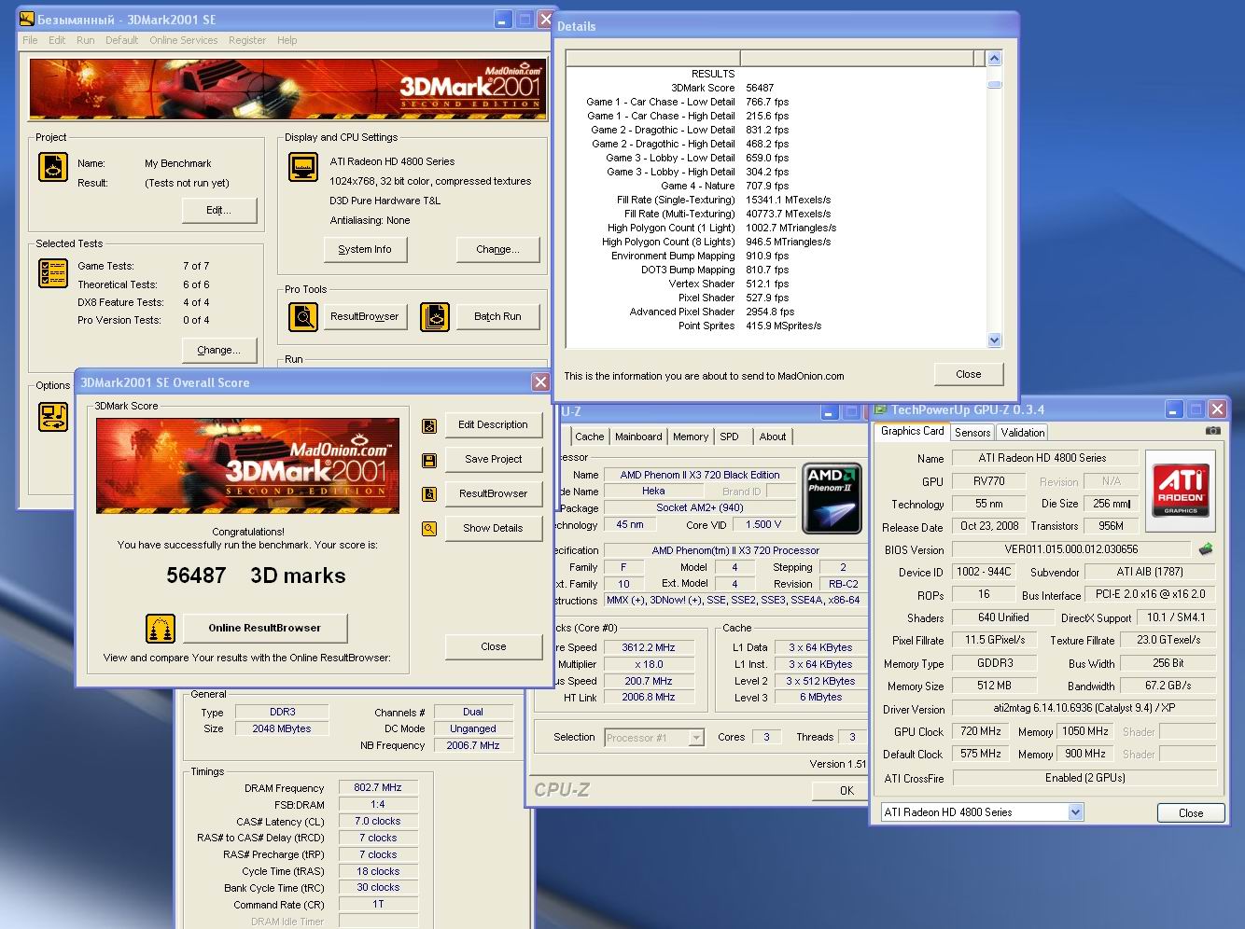Screen dimensions: 1245x929
Task: Click the Show Details magnifier icon
Action: coord(429,529)
